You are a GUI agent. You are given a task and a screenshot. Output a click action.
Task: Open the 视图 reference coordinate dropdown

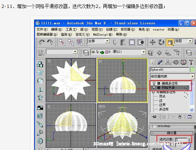click(x=190, y=41)
